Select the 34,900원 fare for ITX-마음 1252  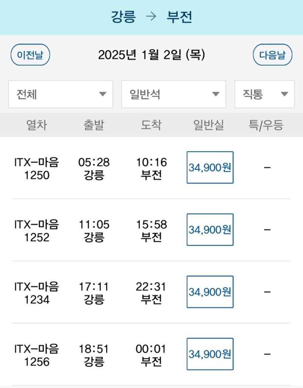[210, 229]
